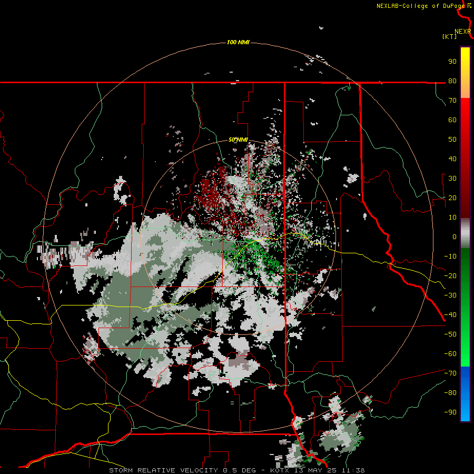
Task: Click the light blue bottom of the color bar
Action: pyautogui.click(x=465, y=412)
